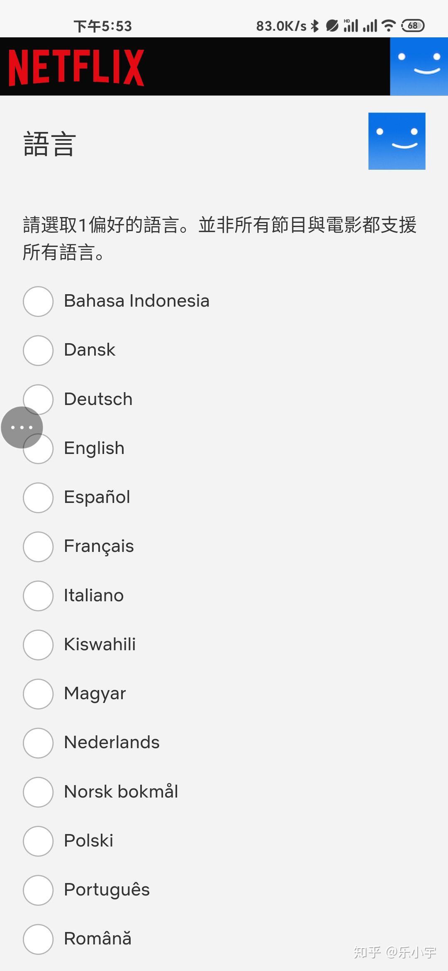This screenshot has height=971, width=448.
Task: Select Bahasa Indonesia radio button
Action: pyautogui.click(x=38, y=301)
